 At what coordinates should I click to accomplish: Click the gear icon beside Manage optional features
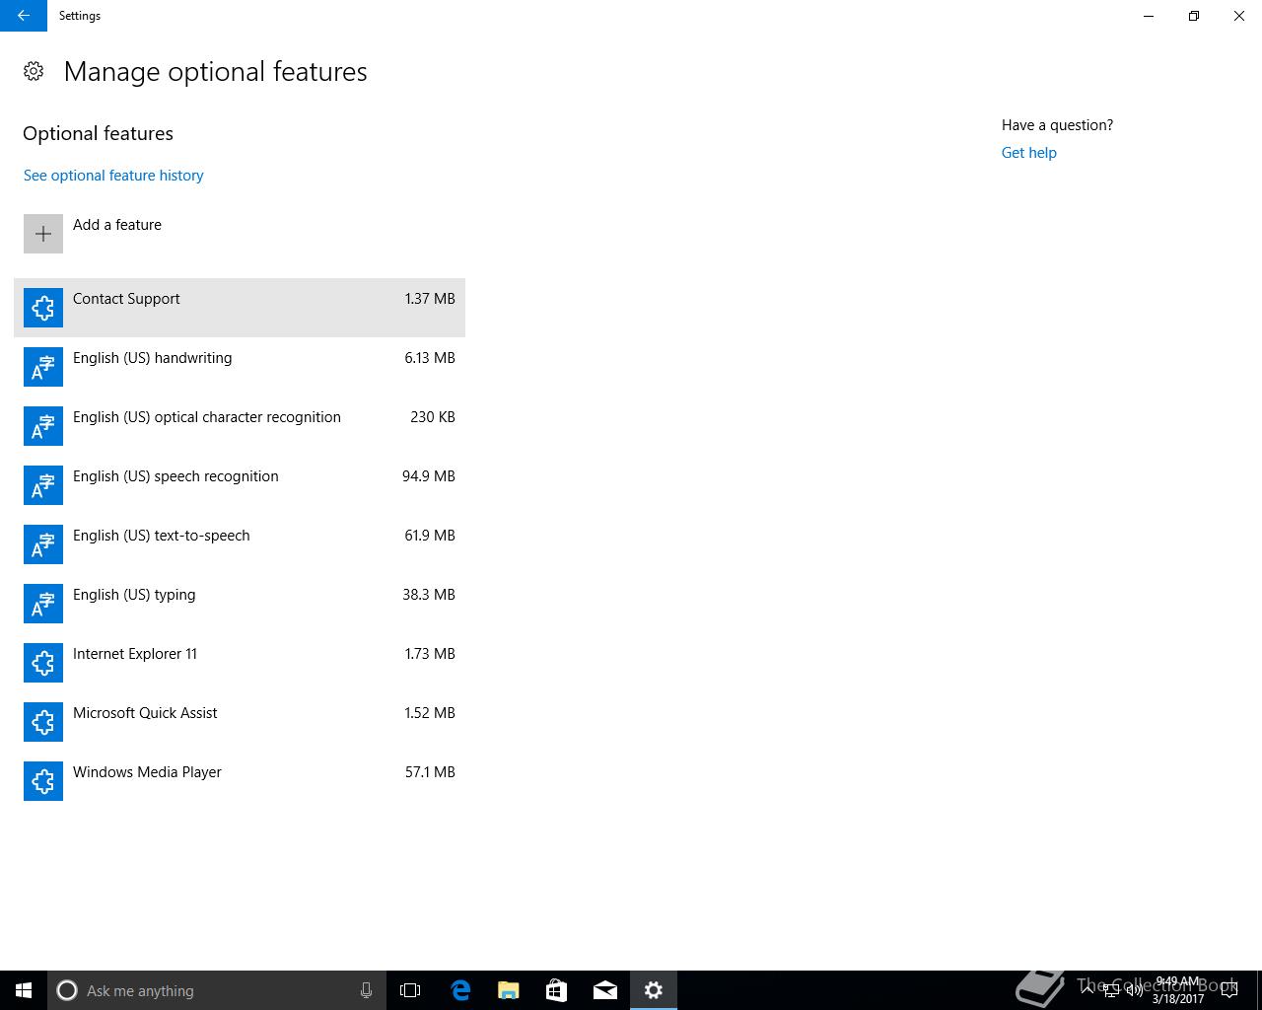[x=34, y=71]
